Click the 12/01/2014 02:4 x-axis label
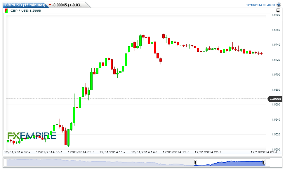 [x=17, y=152]
